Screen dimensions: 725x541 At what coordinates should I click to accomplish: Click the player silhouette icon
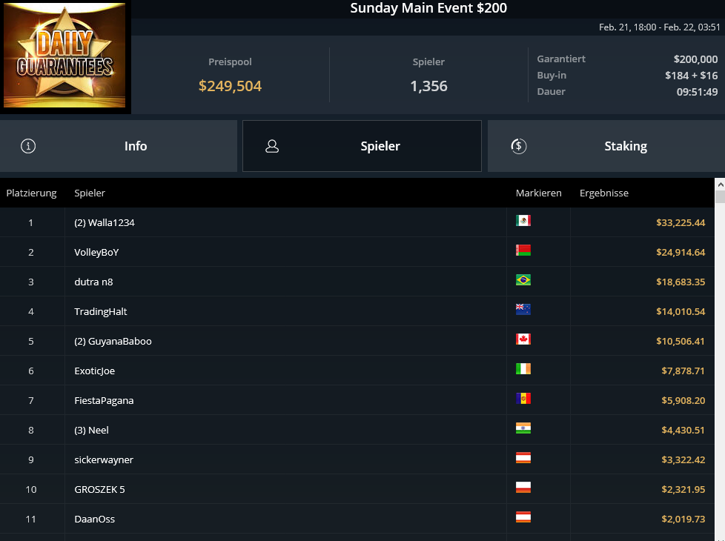click(272, 146)
